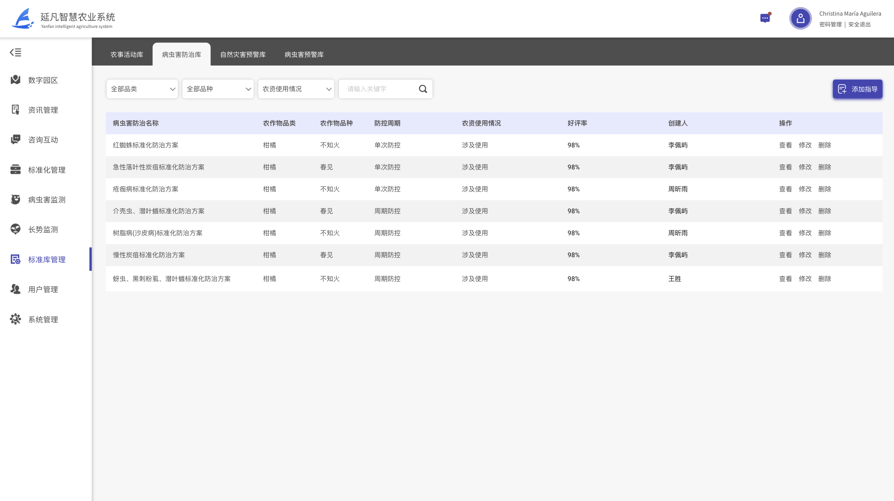Expand the 全部品类 dropdown
Viewport: 894px width, 501px height.
(x=142, y=89)
